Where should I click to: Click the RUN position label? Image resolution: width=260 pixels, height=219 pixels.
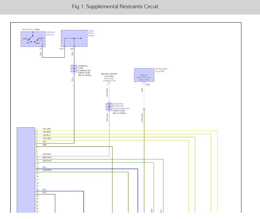37,43
